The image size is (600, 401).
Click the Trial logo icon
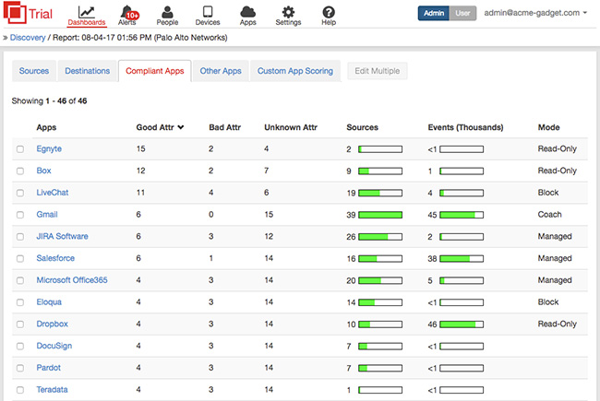click(18, 14)
